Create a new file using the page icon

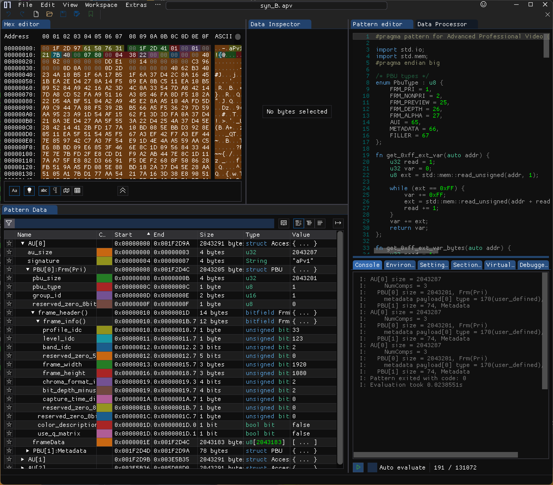point(36,14)
